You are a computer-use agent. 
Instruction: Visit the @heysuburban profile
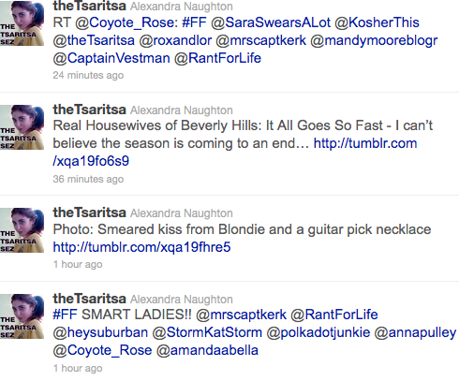(100, 332)
